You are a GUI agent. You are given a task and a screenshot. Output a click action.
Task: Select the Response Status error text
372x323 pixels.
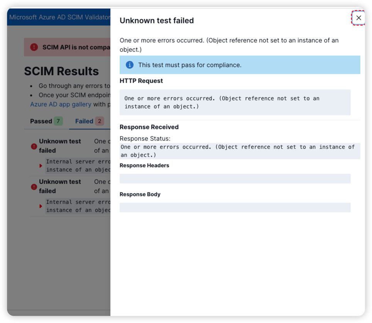click(x=240, y=151)
